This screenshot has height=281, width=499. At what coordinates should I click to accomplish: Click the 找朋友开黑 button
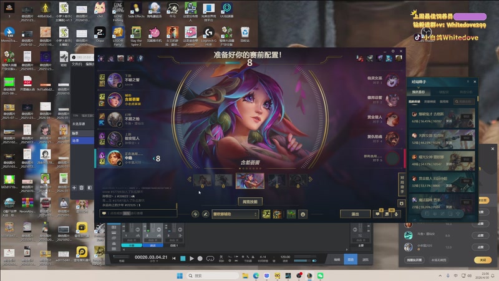(x=414, y=260)
